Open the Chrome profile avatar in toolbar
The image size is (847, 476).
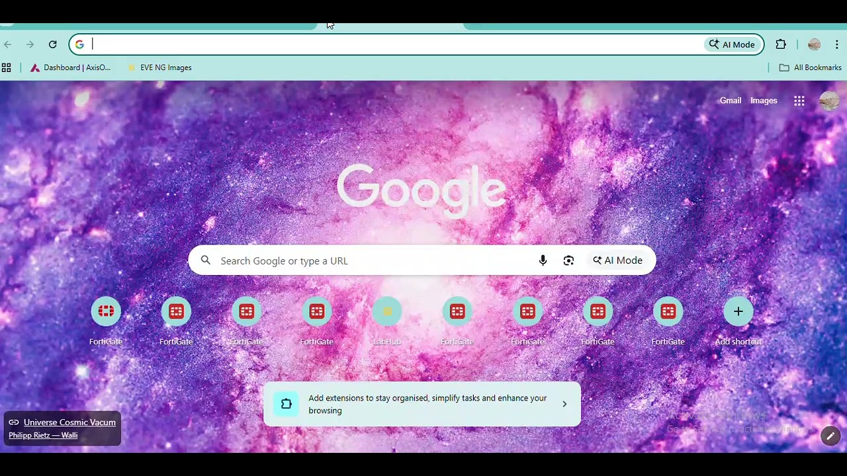pos(815,44)
